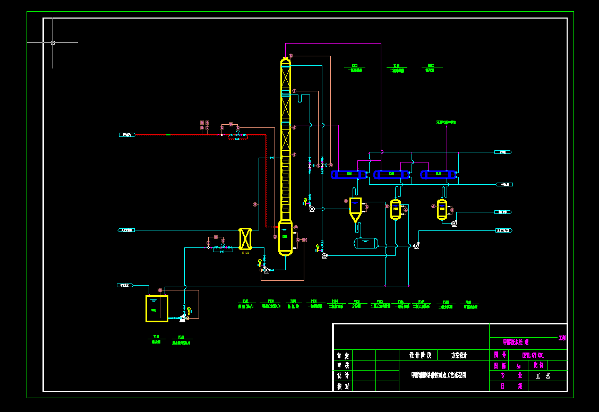Click the yellow cone-bottom separator vessel
Image resolution: width=599 pixels, height=412 pixels.
(x=355, y=208)
